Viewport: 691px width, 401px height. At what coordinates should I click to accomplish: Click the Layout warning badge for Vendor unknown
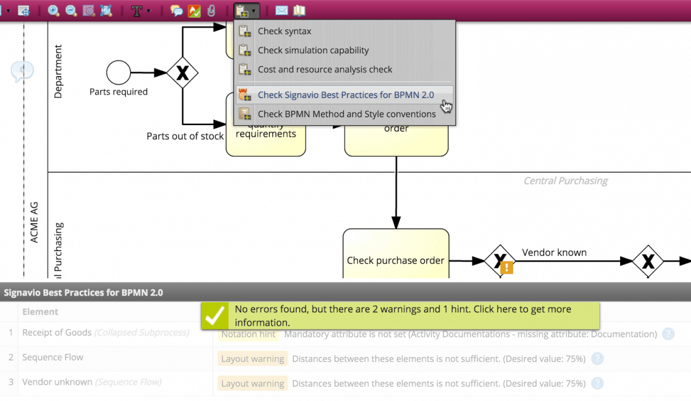tap(252, 383)
